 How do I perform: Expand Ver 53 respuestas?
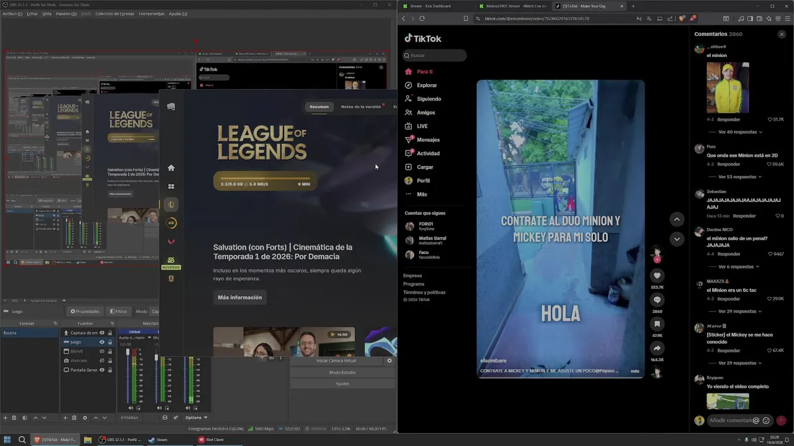coord(740,177)
